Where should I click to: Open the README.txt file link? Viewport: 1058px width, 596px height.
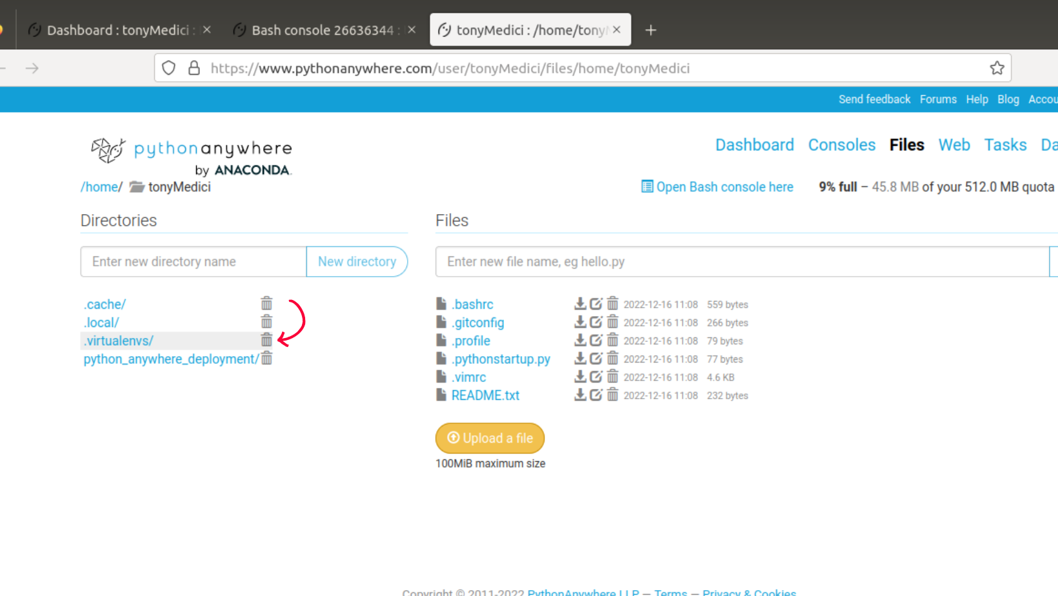(x=485, y=395)
